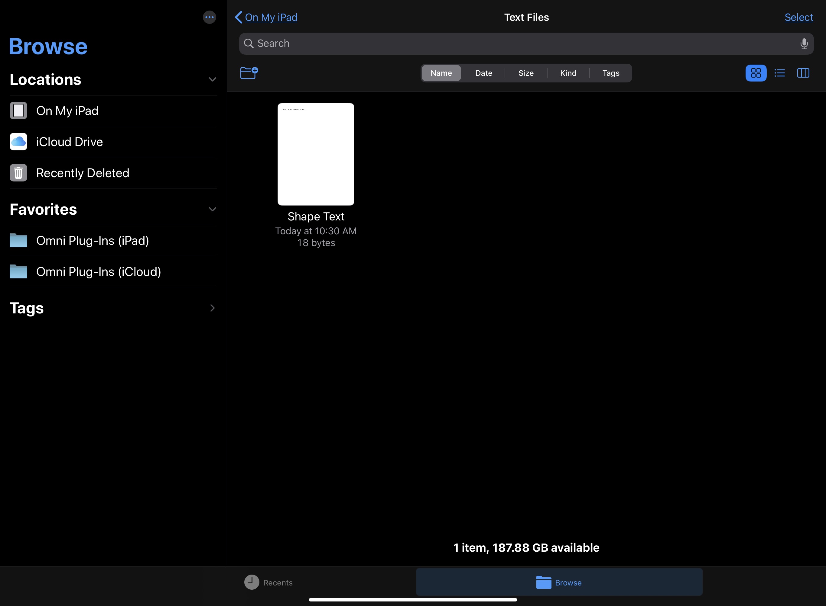Open the Shape Text file thumbnail

point(316,154)
